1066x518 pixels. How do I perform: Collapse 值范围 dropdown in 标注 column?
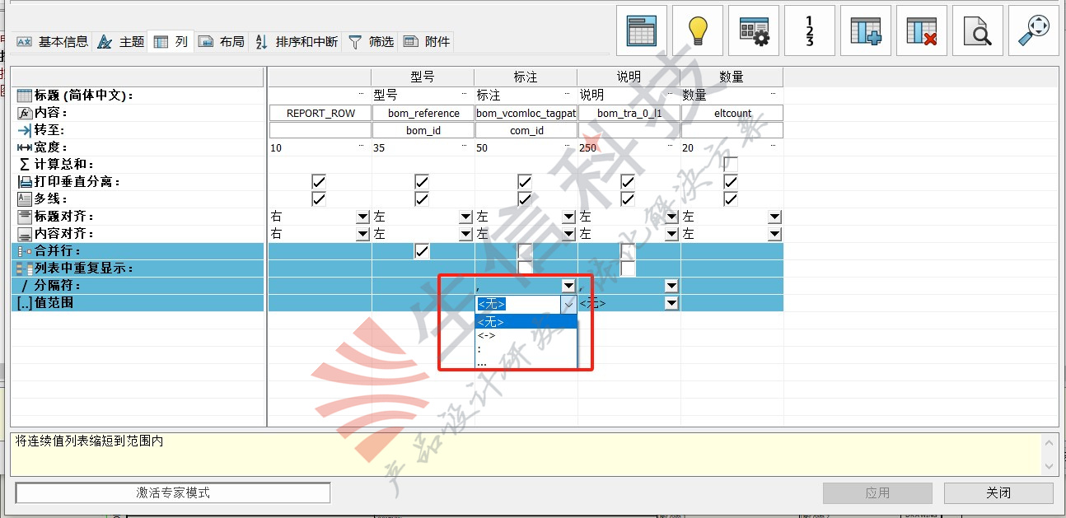click(568, 304)
